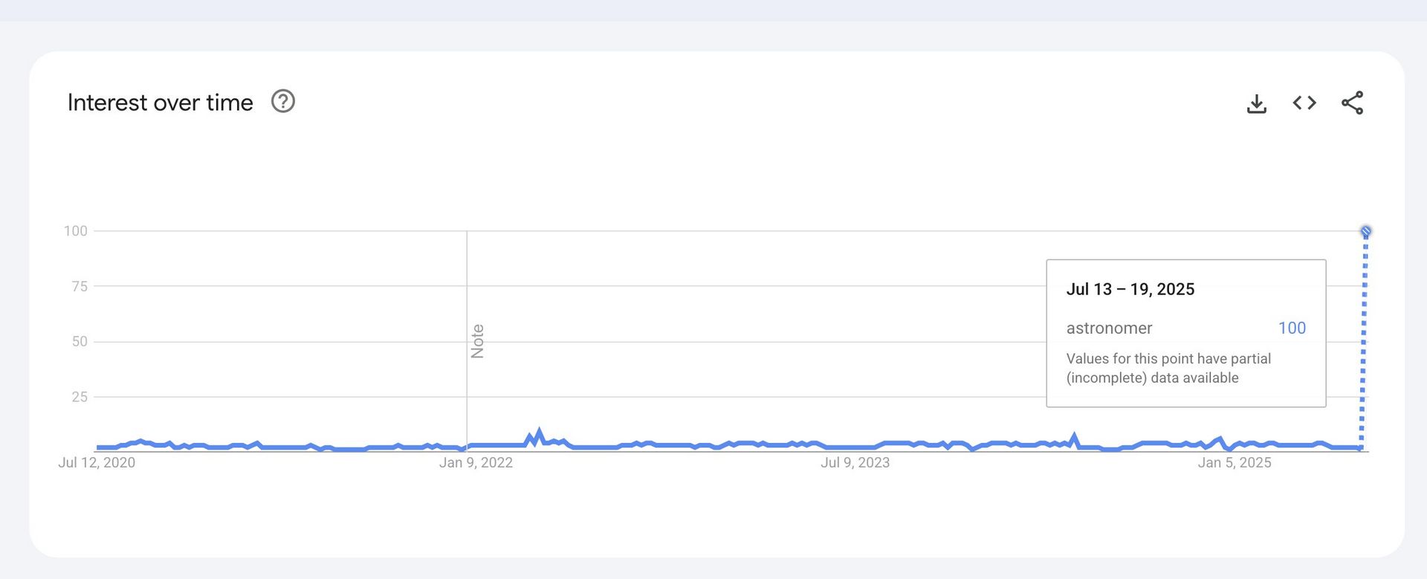Screen dimensions: 1427x579
Task: Click the astronomer term in tooltip
Action: [x=1109, y=328]
